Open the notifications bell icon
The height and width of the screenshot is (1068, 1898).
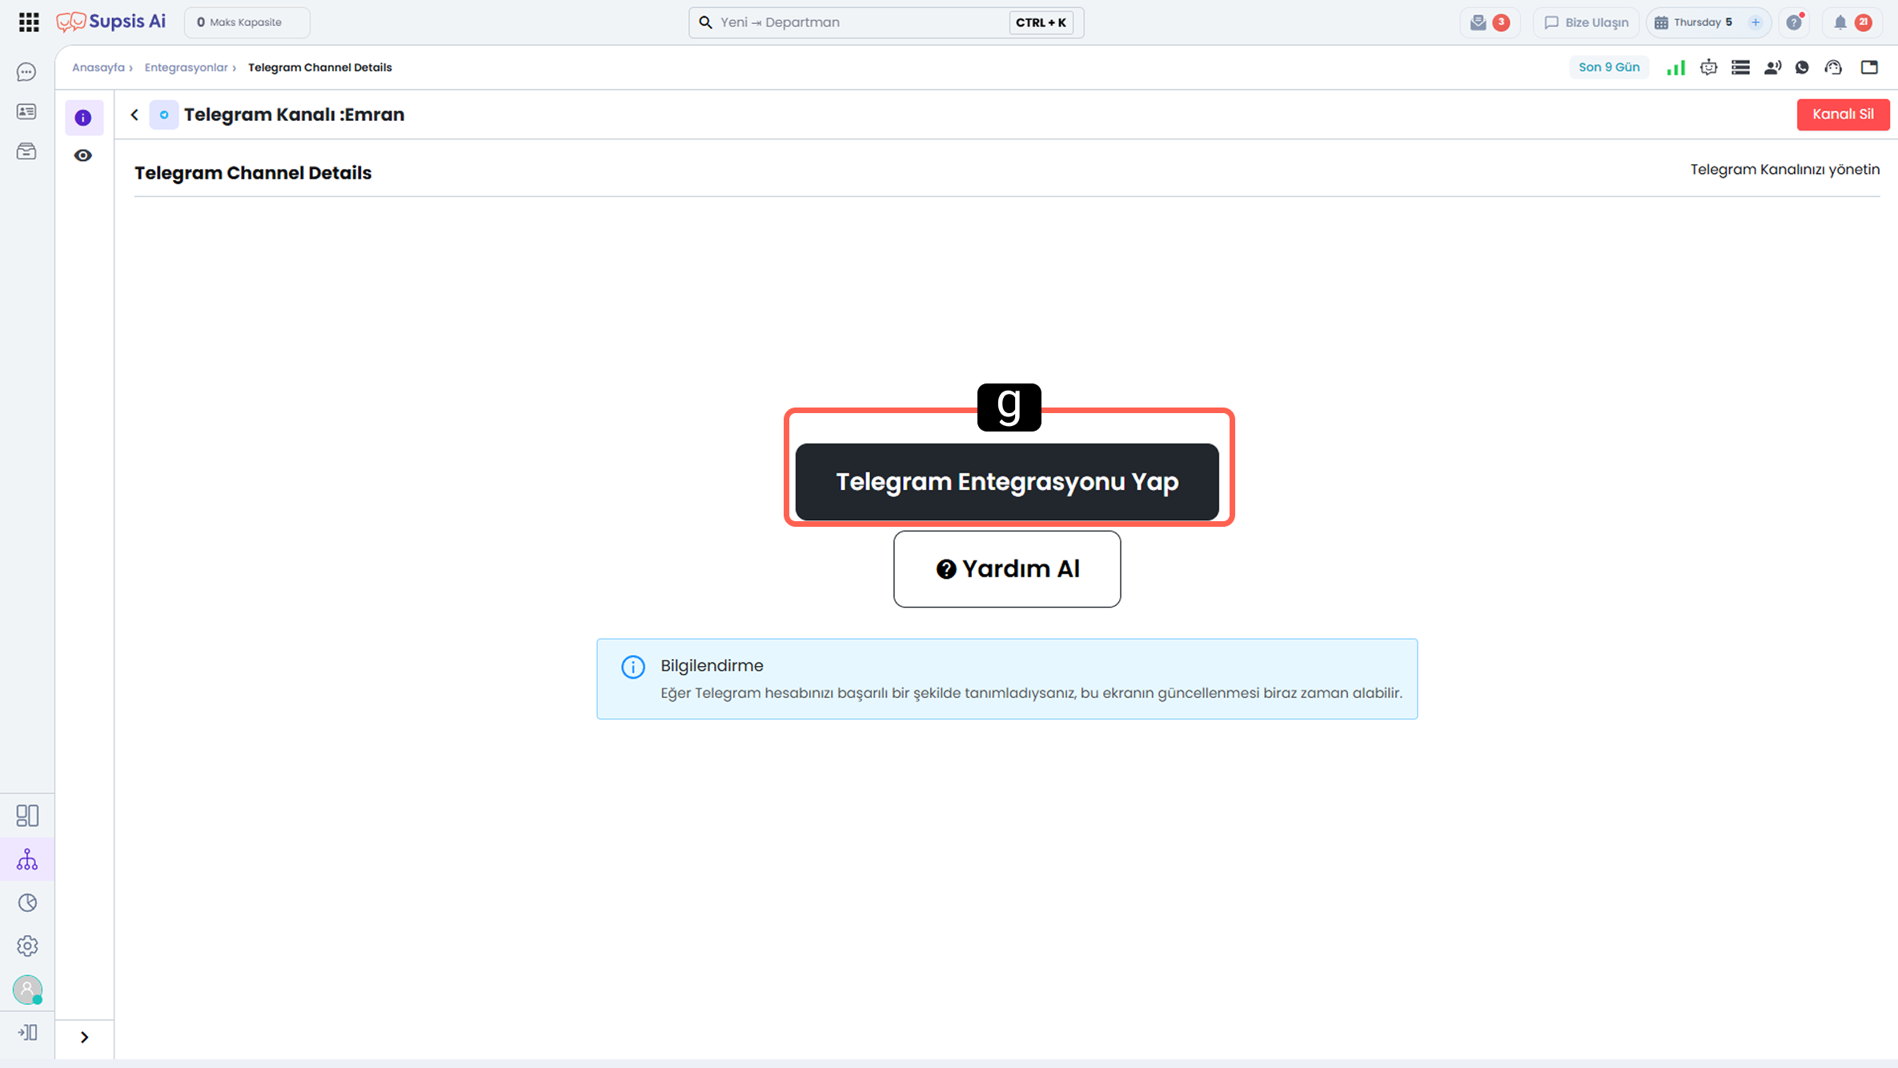coord(1840,22)
